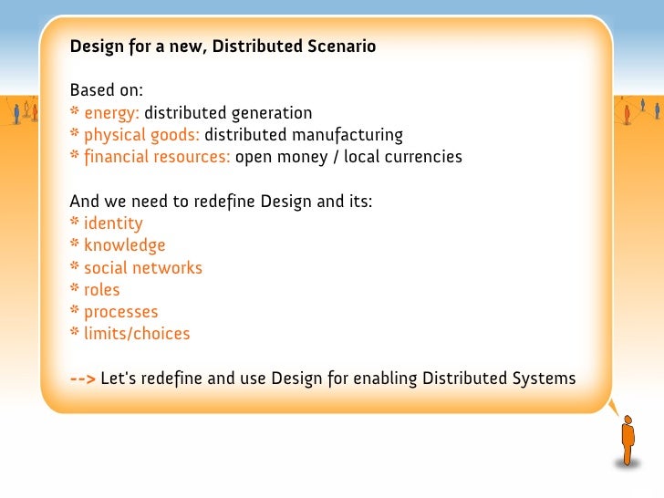Click 'physical goods: distributed manufacturing' bullet
Viewport: 664px width, 498px height.
tap(236, 135)
